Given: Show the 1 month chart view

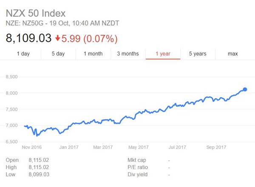Looking at the screenshot, I should pos(93,54).
